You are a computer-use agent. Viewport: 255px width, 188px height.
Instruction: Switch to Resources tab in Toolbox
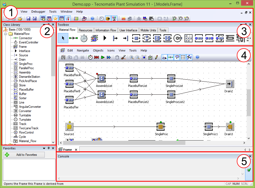coord(85,30)
